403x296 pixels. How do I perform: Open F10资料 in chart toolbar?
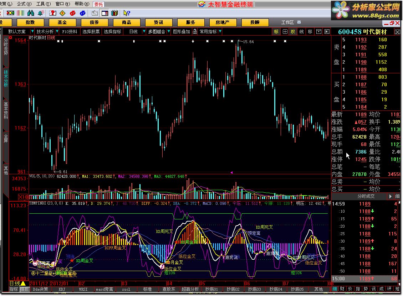[x=70, y=32]
